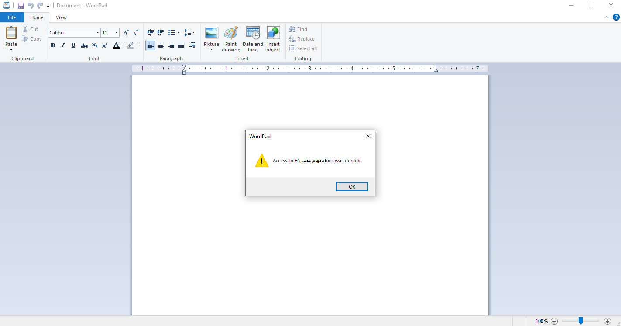Toggle Bold formatting
Image resolution: width=621 pixels, height=326 pixels.
coord(53,45)
